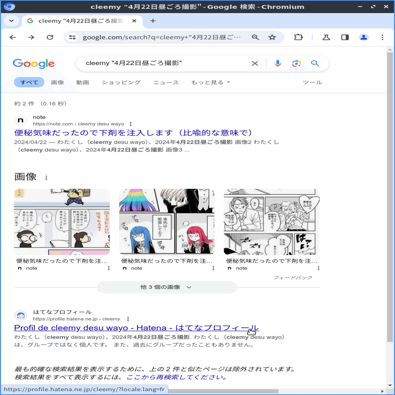This screenshot has width=395, height=395.
Task: Open options next to 画像 heading
Action: [46, 177]
